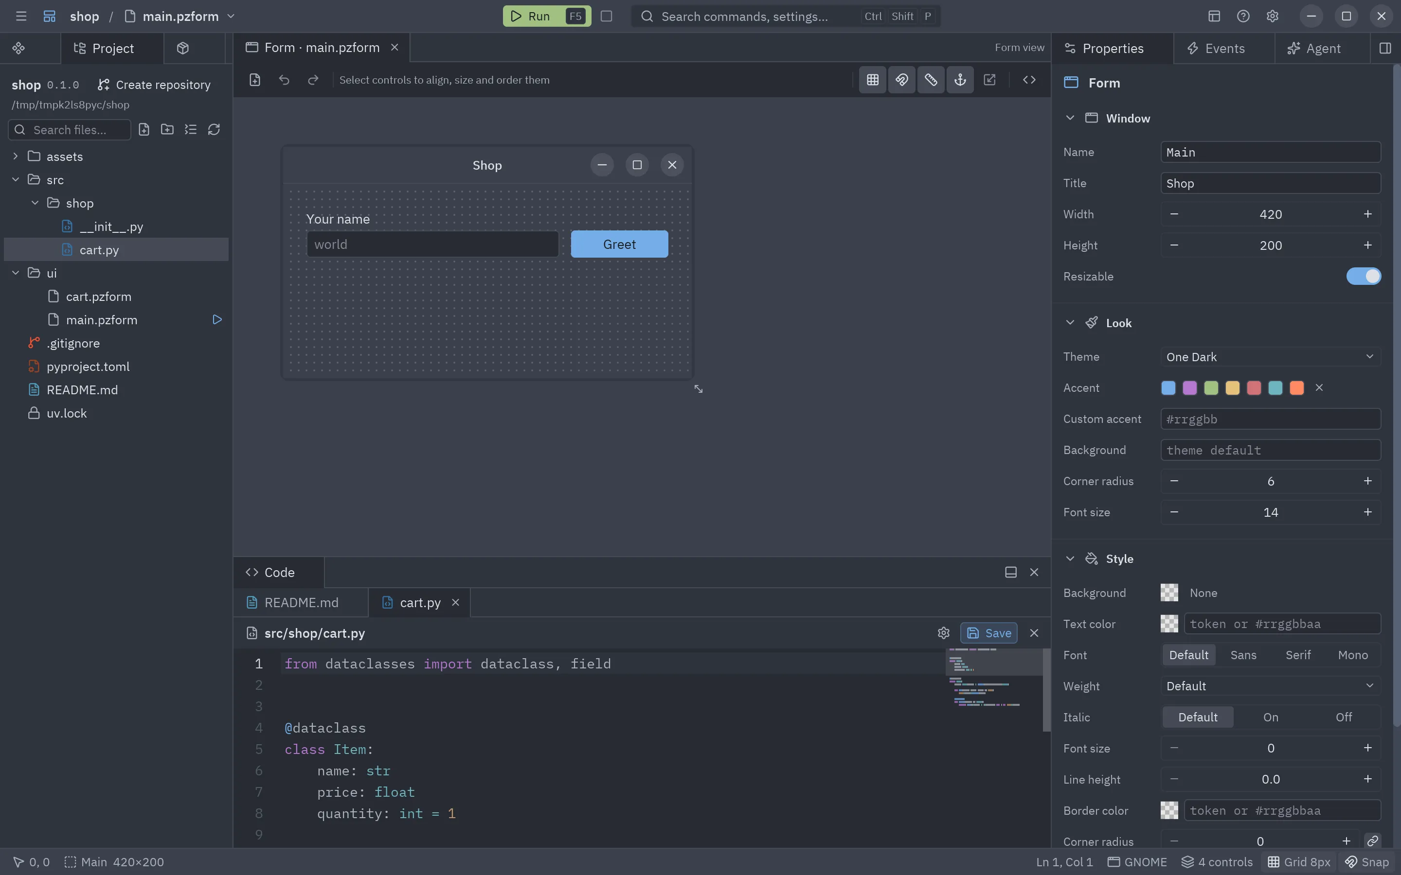Open the package cube tab in sidebar
Image resolution: width=1401 pixels, height=875 pixels.
point(183,48)
